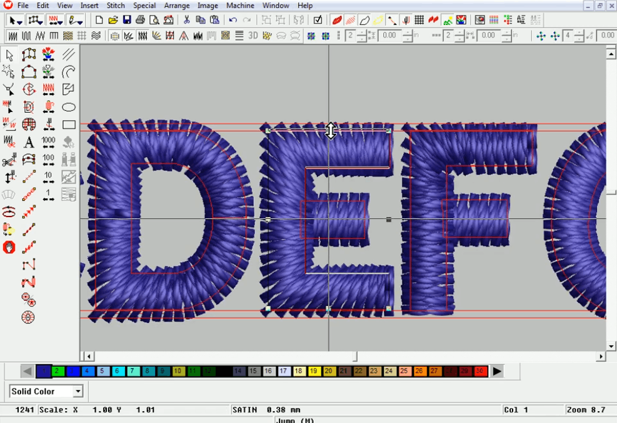Image resolution: width=617 pixels, height=423 pixels.
Task: Click the Open folder icon
Action: click(x=113, y=19)
